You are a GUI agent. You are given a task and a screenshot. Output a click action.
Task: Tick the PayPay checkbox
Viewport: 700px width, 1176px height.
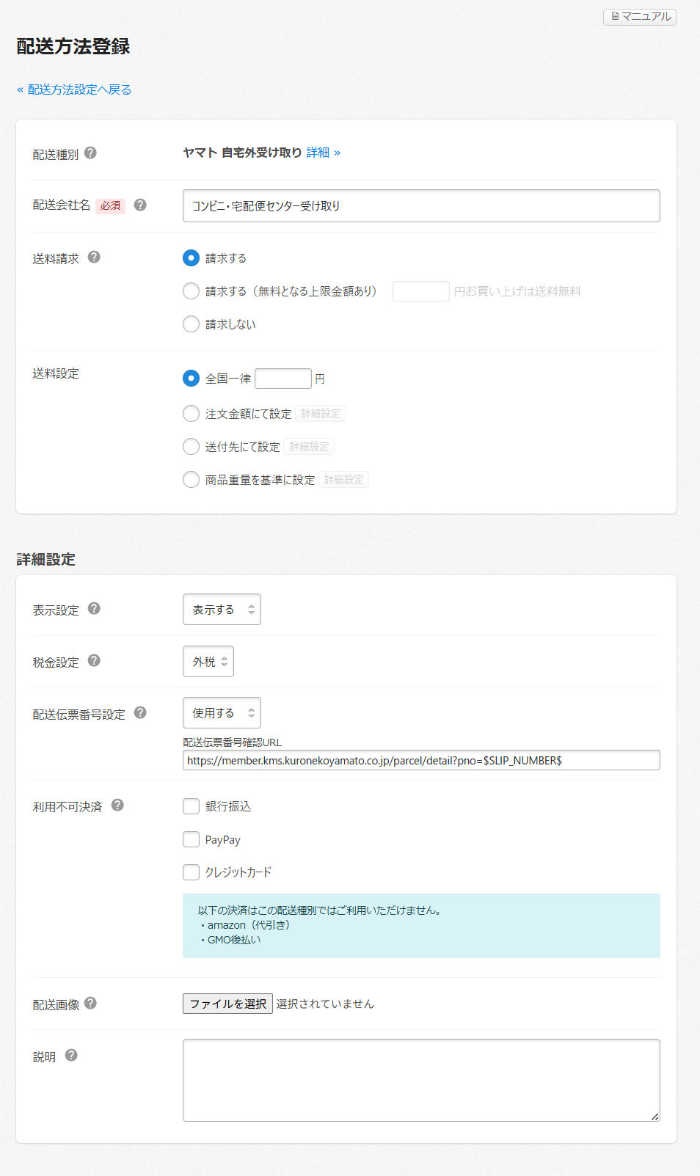tap(191, 839)
